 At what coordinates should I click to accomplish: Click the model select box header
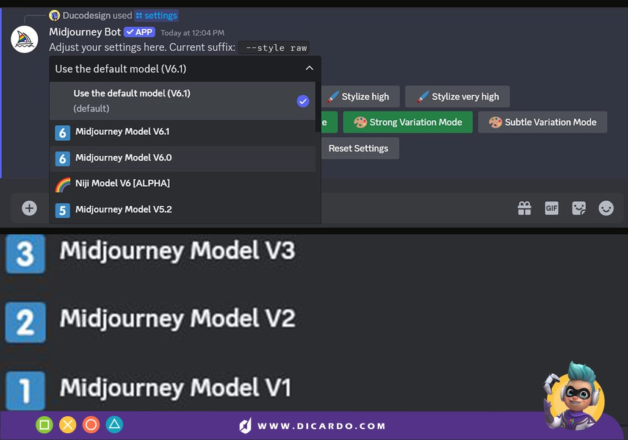pos(185,69)
